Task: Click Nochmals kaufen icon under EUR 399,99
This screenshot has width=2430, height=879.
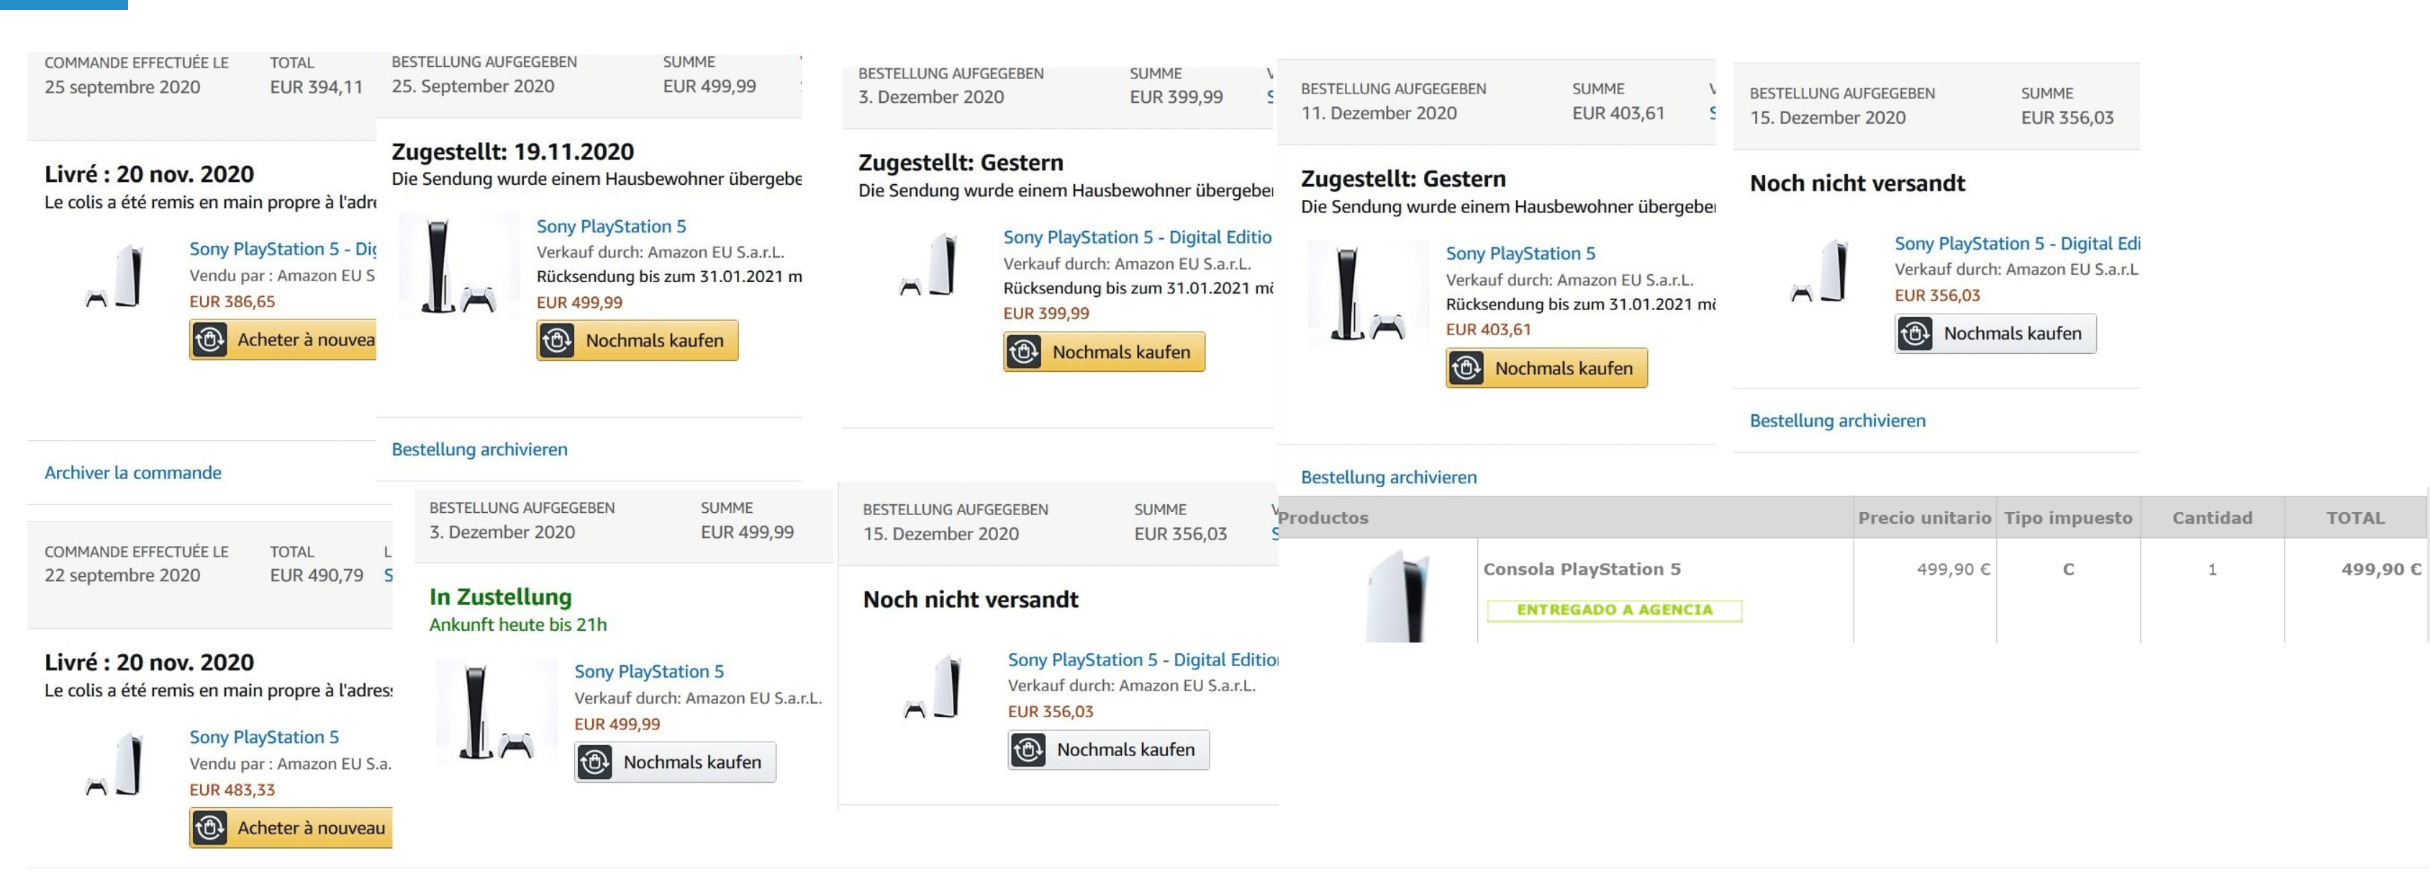Action: pyautogui.click(x=1023, y=352)
